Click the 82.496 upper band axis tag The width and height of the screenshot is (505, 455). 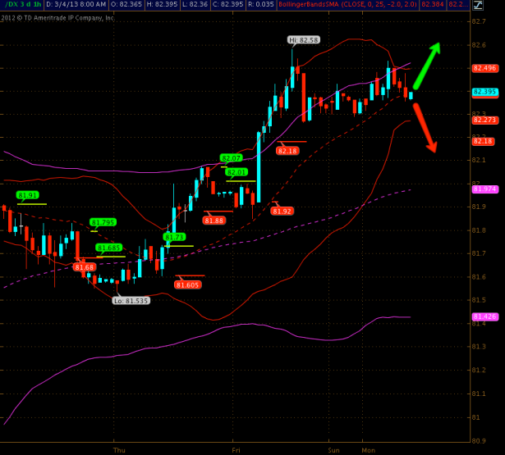point(484,68)
